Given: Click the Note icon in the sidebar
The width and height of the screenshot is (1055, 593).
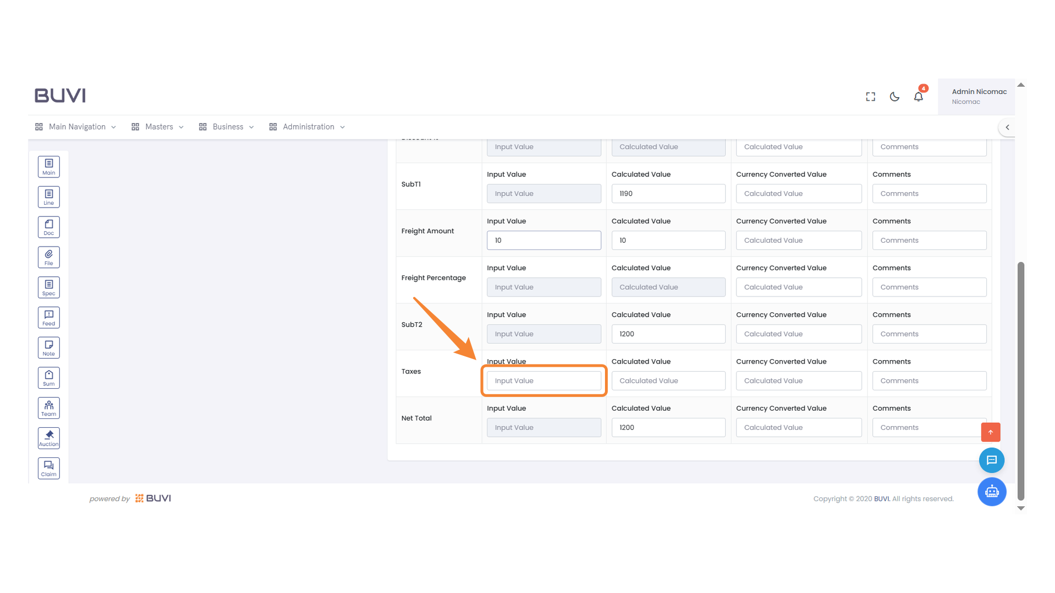Looking at the screenshot, I should pyautogui.click(x=48, y=347).
